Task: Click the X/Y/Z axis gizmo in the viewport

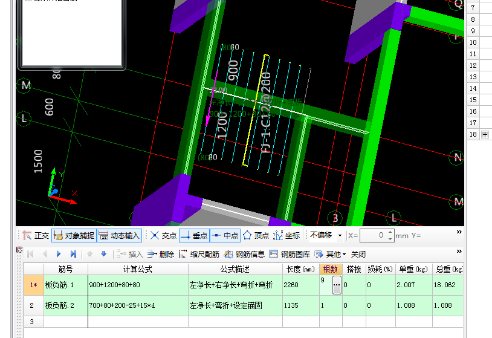Action: click(x=62, y=187)
